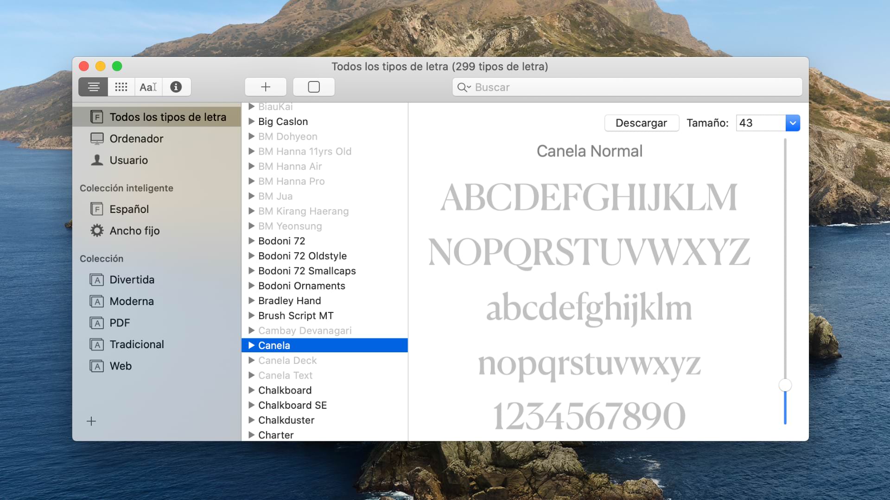The width and height of the screenshot is (890, 500).
Task: Click the Aa sample preview icon
Action: tap(147, 87)
